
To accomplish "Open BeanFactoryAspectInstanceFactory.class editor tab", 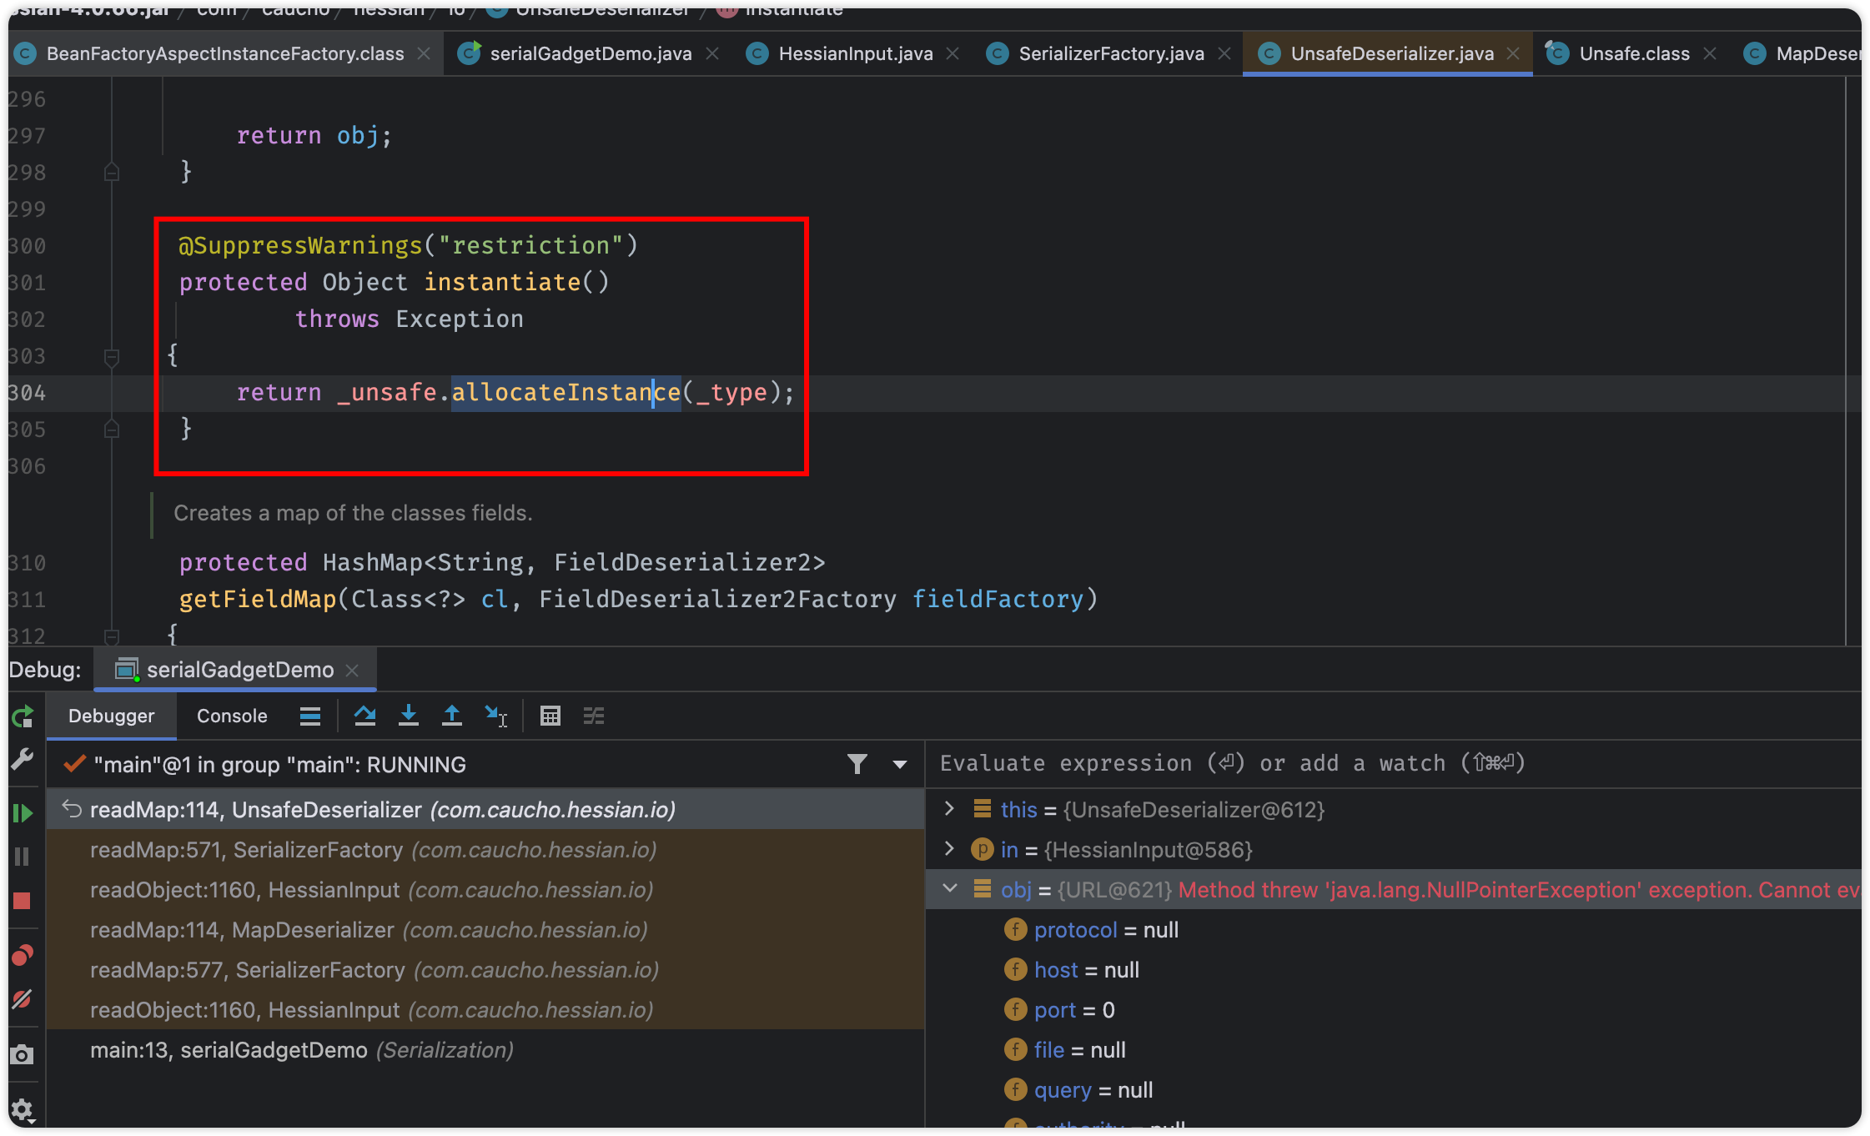I will click(x=224, y=53).
